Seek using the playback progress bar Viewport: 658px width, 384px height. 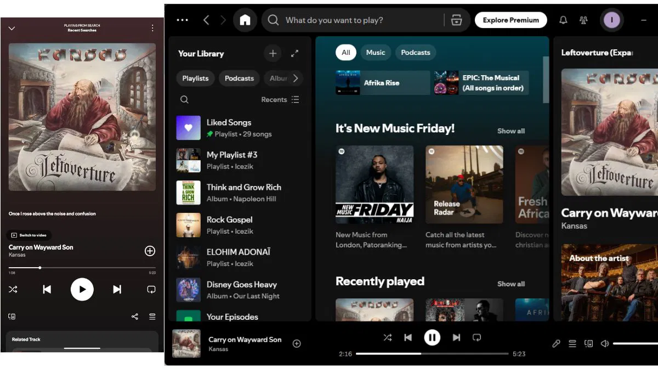coord(432,354)
